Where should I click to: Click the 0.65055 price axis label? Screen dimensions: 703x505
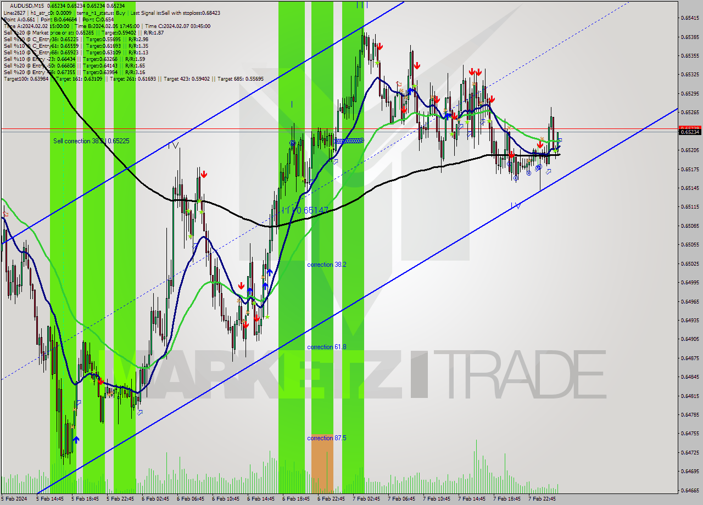coord(690,244)
